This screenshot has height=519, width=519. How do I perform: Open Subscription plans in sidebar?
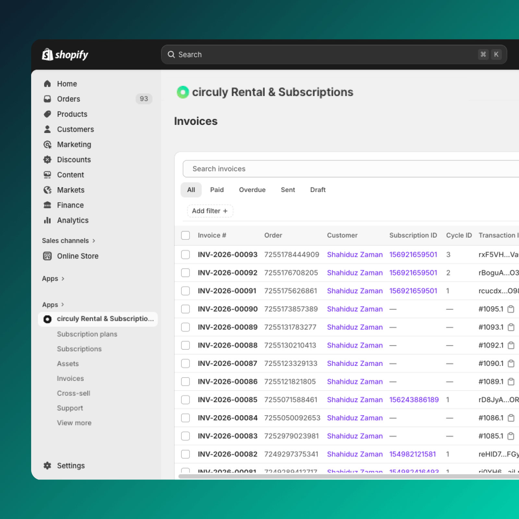[87, 334]
